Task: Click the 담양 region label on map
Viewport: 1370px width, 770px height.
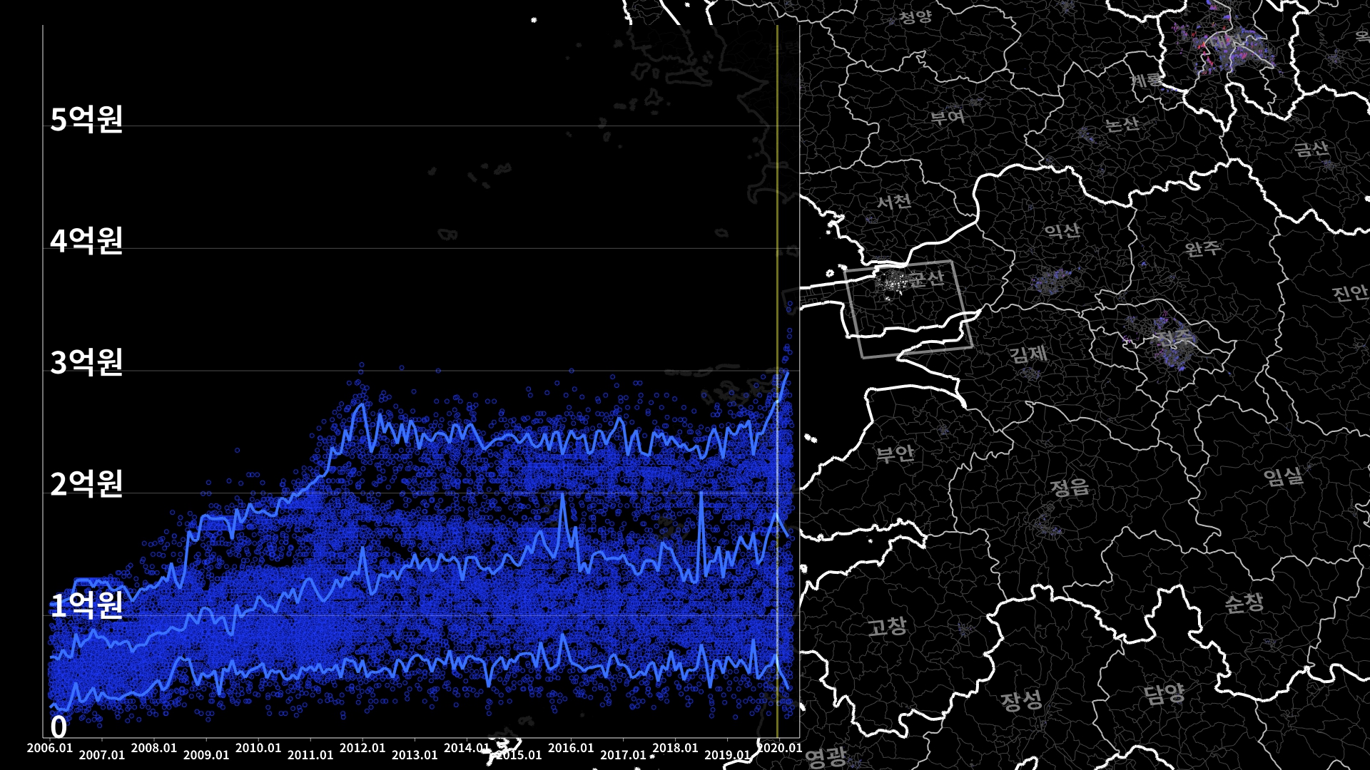Action: tap(1164, 693)
